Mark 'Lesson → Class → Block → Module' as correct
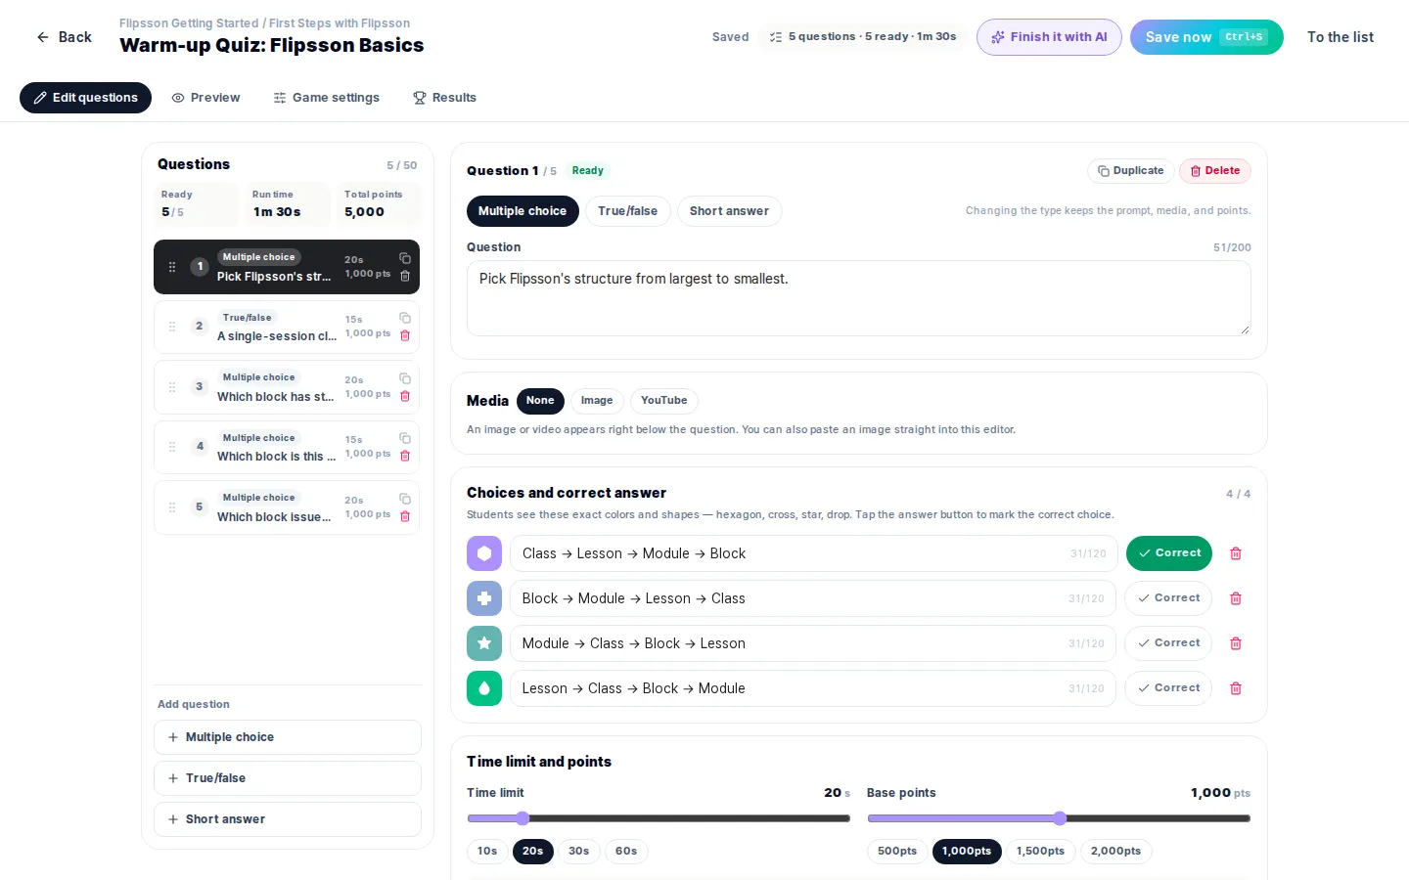Viewport: 1409px width, 880px height. click(1168, 688)
